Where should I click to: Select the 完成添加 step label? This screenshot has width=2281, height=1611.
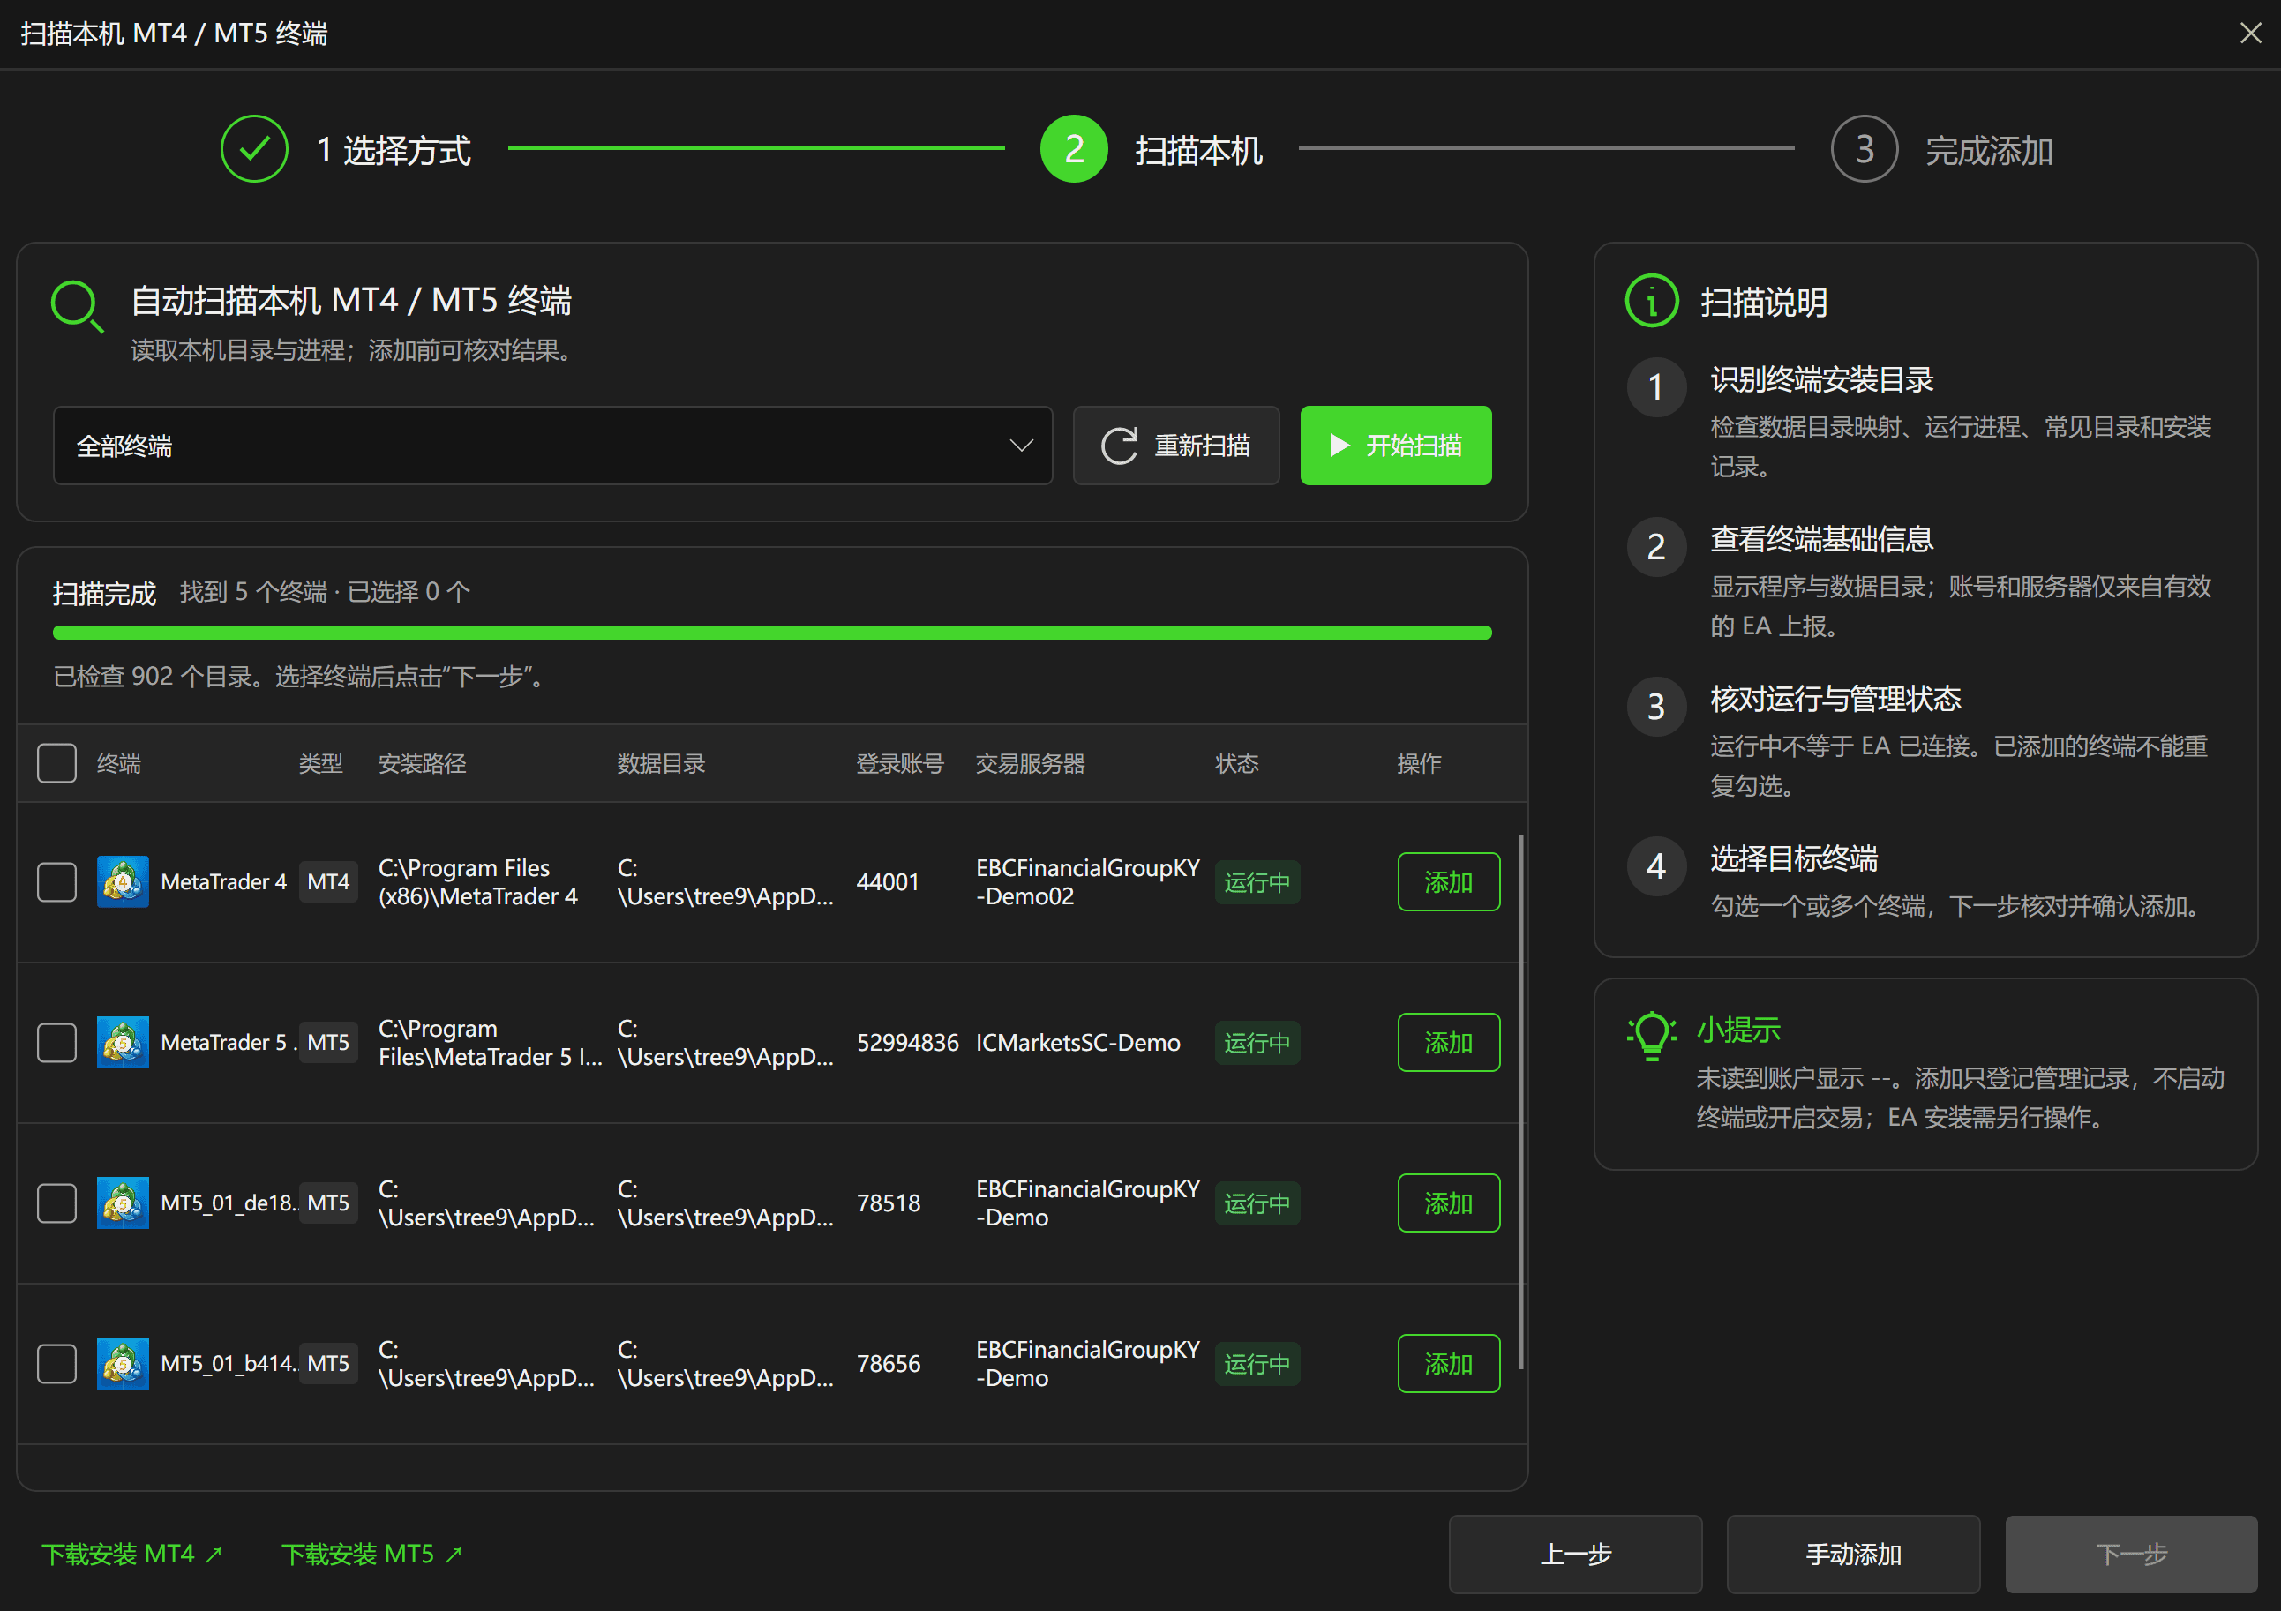tap(1989, 151)
